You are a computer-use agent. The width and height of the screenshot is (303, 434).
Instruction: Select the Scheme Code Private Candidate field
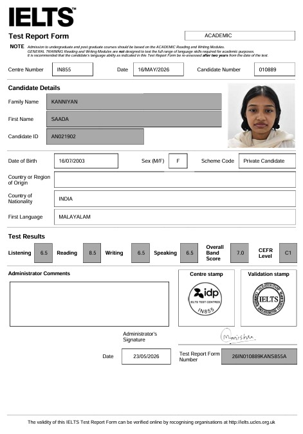tap(267, 161)
